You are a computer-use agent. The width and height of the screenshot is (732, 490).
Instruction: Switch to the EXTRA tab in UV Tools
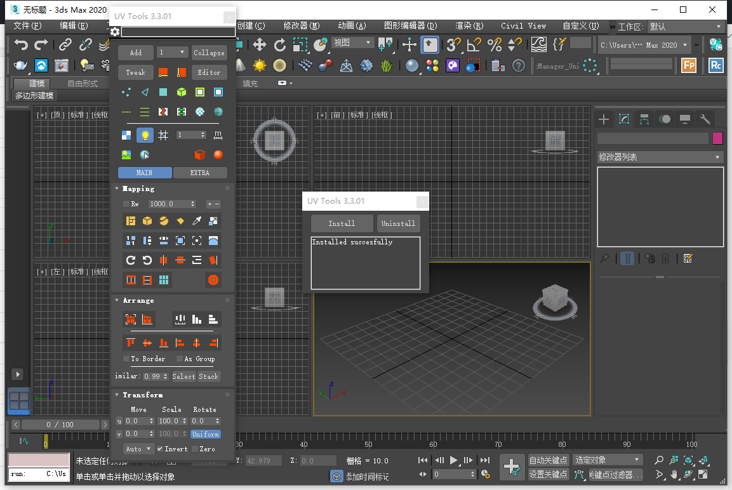200,173
